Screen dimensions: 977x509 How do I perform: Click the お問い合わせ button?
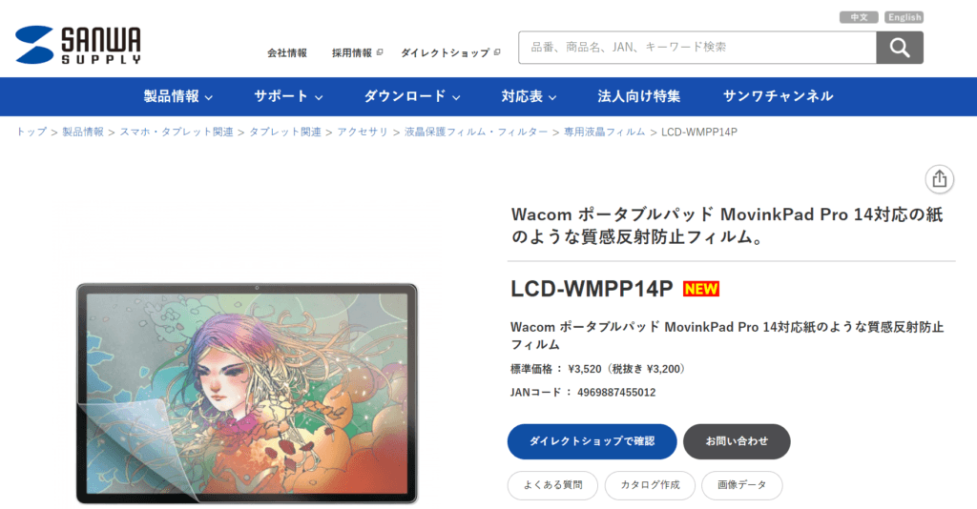pyautogui.click(x=737, y=441)
